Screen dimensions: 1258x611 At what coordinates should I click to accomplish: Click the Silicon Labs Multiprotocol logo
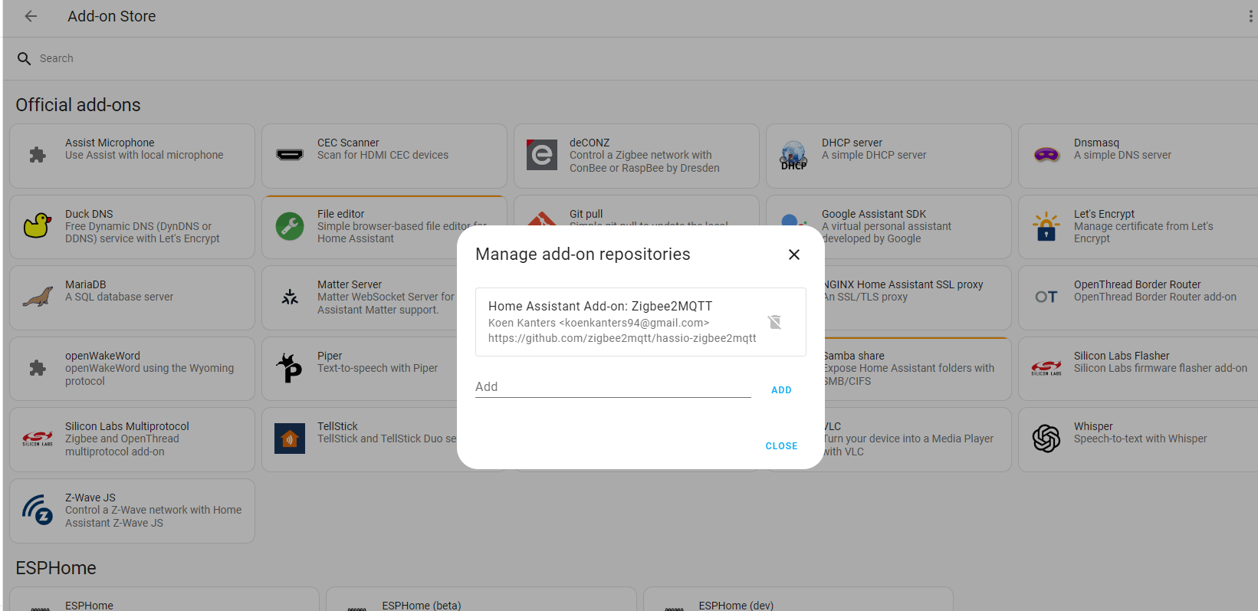[38, 439]
